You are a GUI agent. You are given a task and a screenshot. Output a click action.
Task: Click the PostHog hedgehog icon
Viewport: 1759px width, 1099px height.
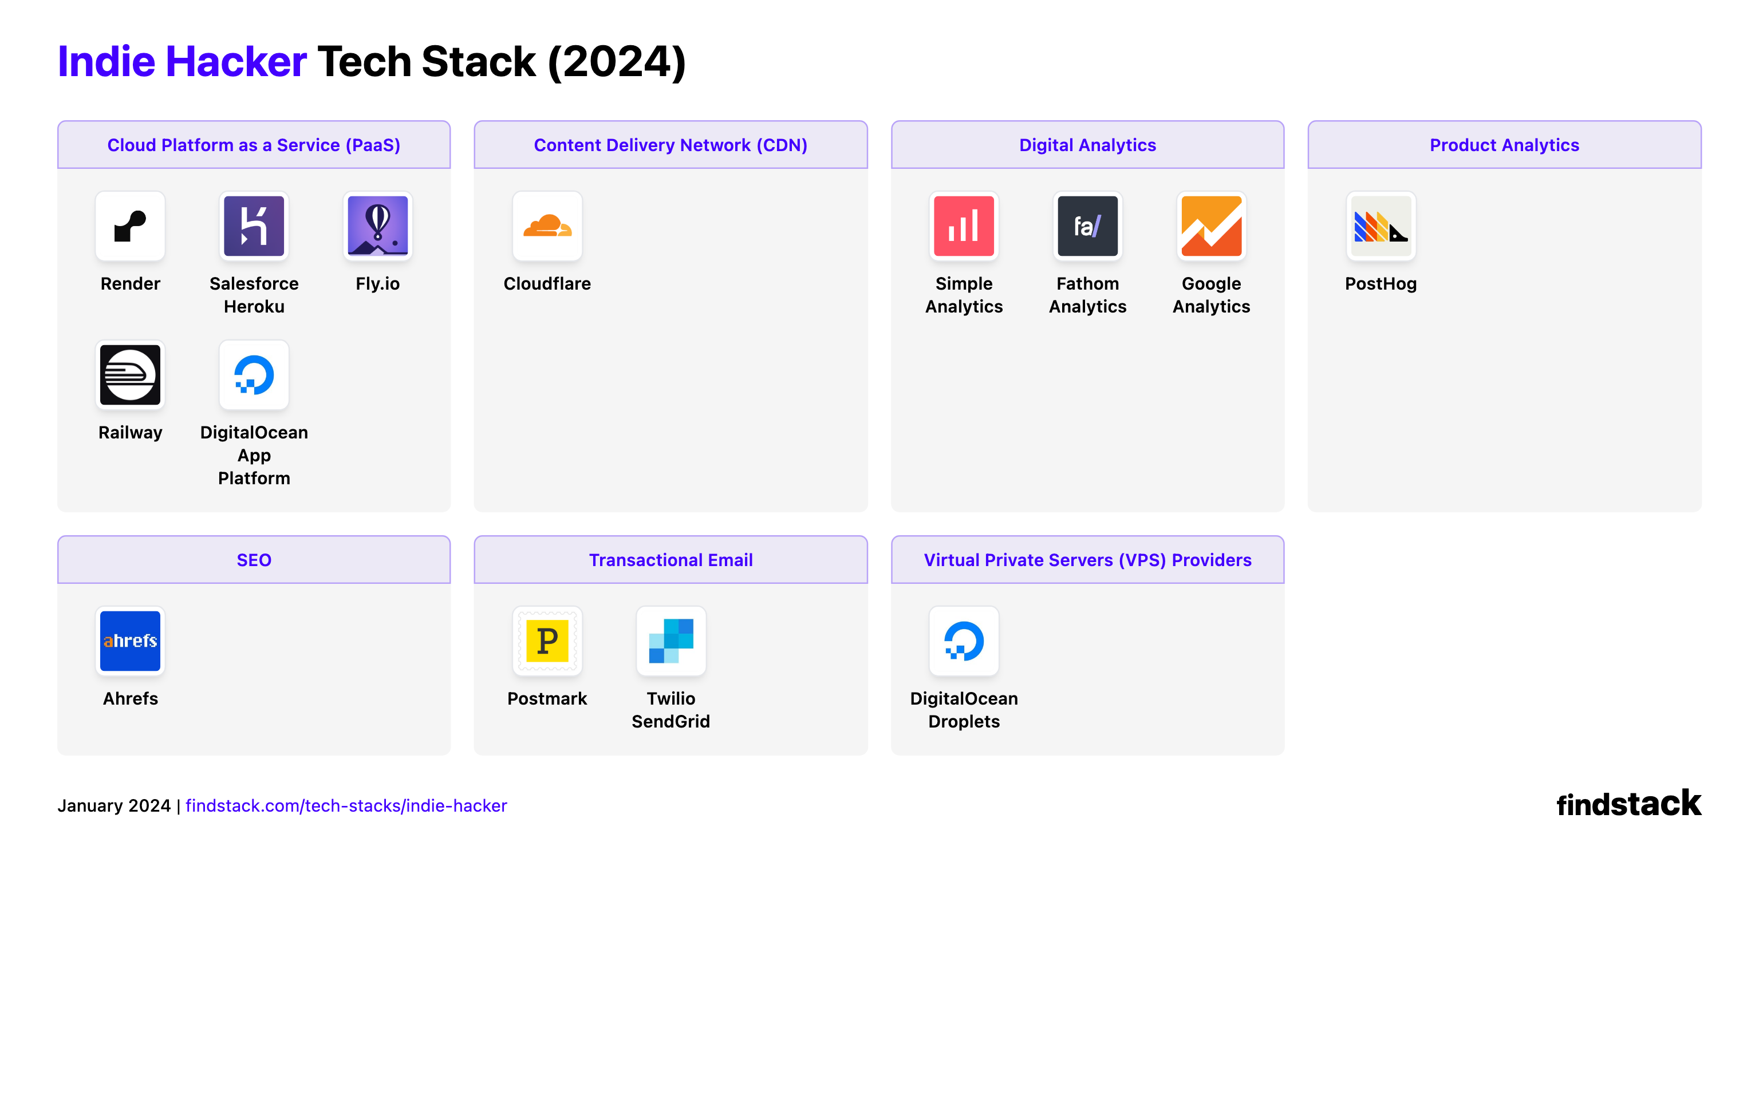(x=1381, y=226)
